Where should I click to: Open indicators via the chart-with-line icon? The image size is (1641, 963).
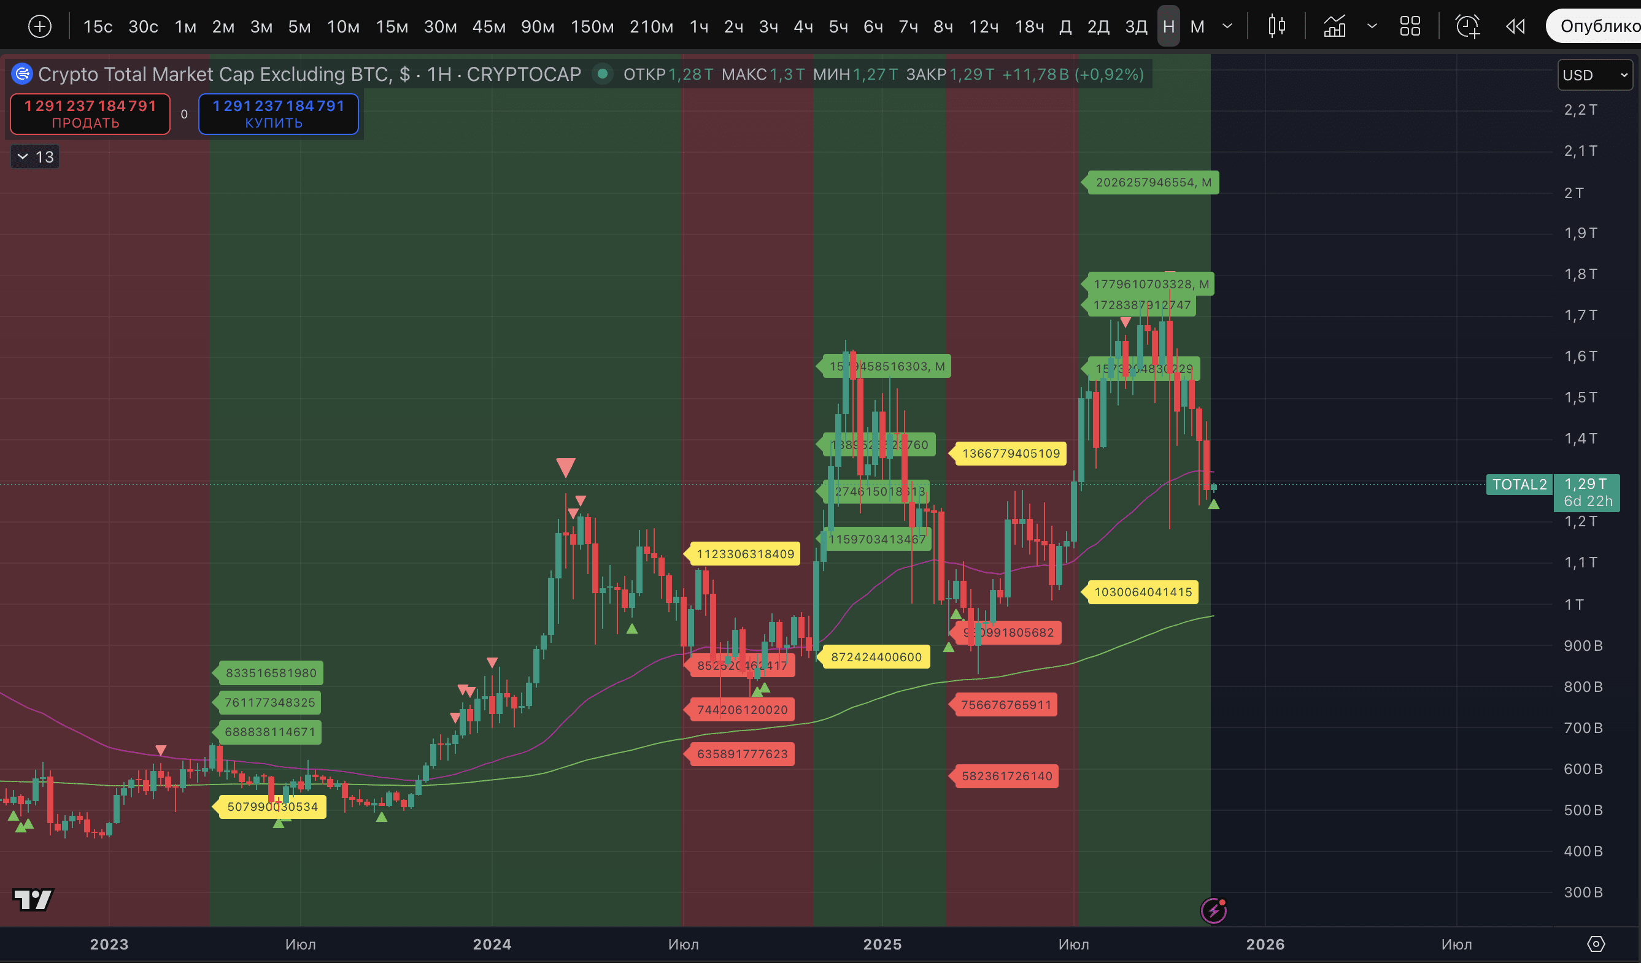(1334, 26)
